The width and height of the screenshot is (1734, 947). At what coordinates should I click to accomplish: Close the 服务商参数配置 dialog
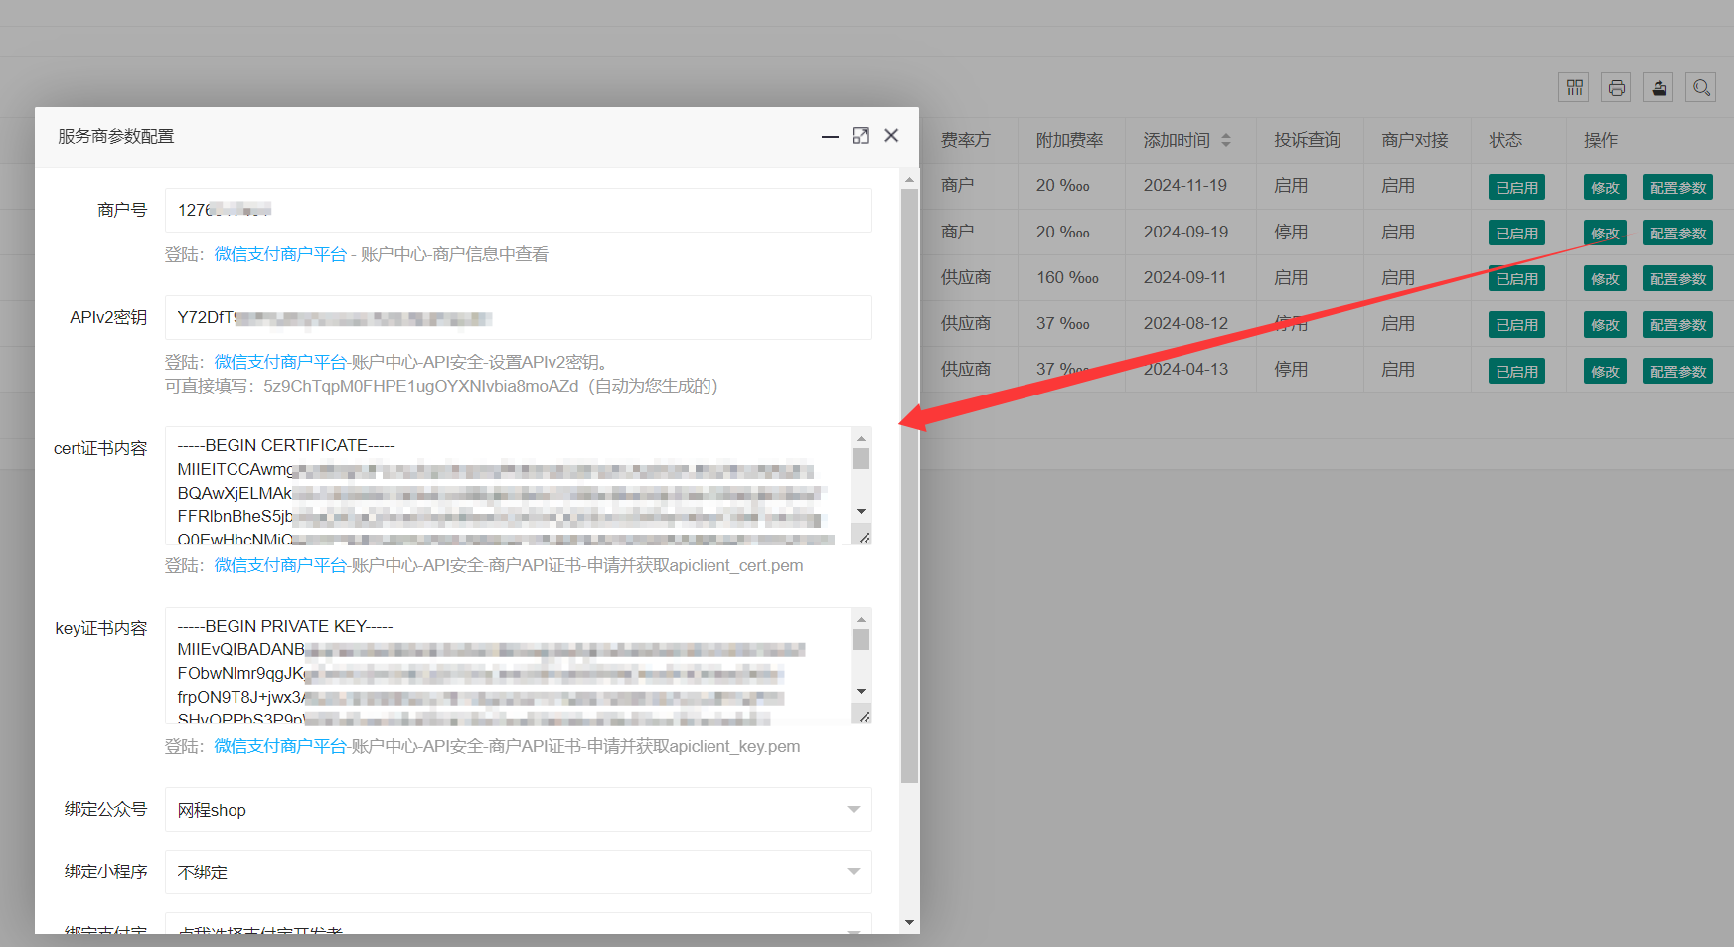click(x=891, y=136)
